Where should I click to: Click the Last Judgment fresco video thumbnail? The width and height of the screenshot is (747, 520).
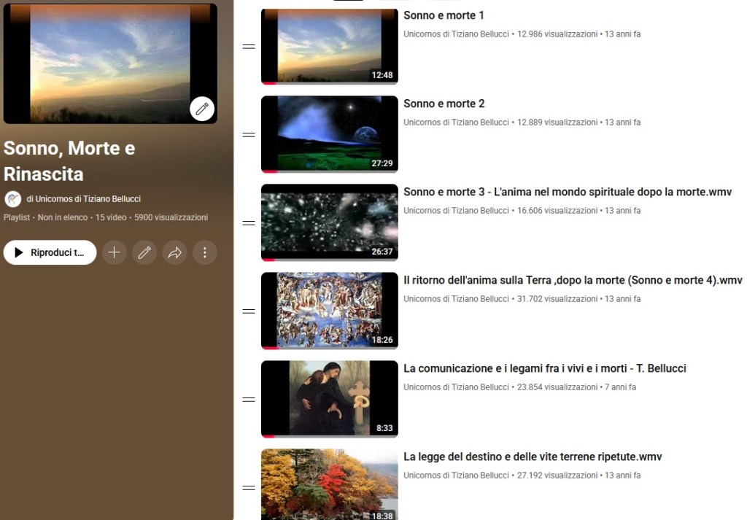pyautogui.click(x=329, y=311)
